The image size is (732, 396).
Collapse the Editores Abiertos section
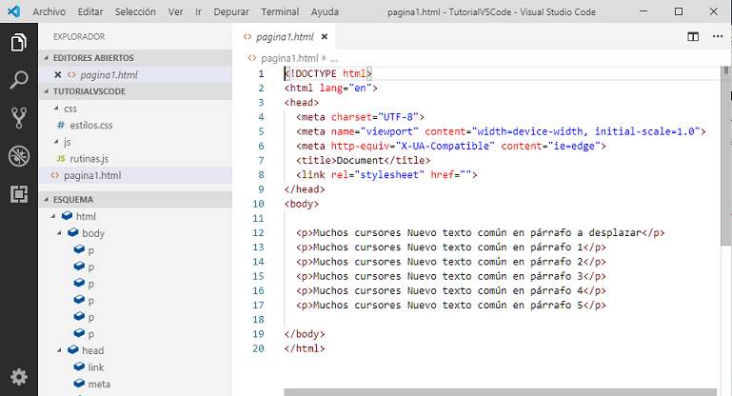(x=47, y=58)
